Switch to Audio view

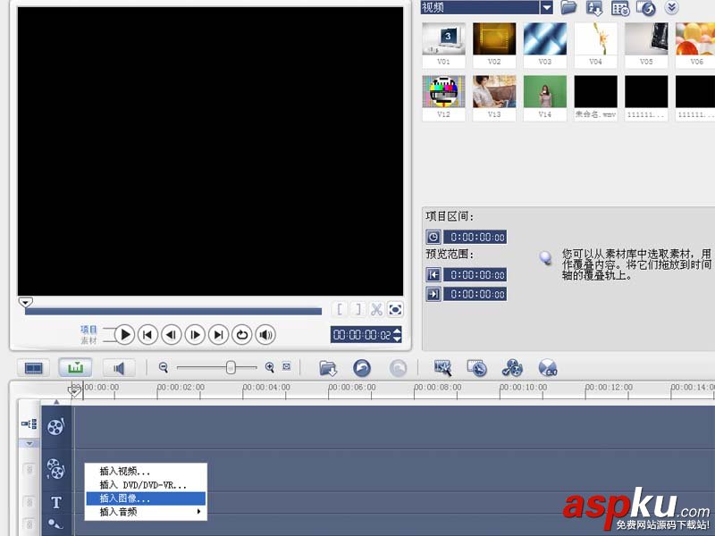point(119,368)
